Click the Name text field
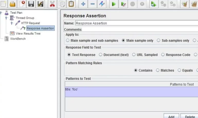 136,23
